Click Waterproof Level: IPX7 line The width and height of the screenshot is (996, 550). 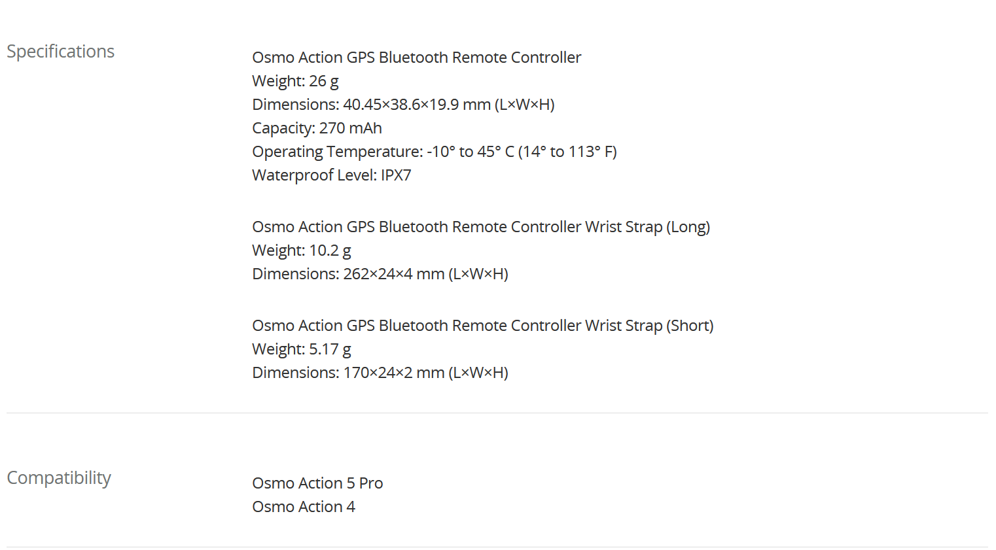(332, 175)
